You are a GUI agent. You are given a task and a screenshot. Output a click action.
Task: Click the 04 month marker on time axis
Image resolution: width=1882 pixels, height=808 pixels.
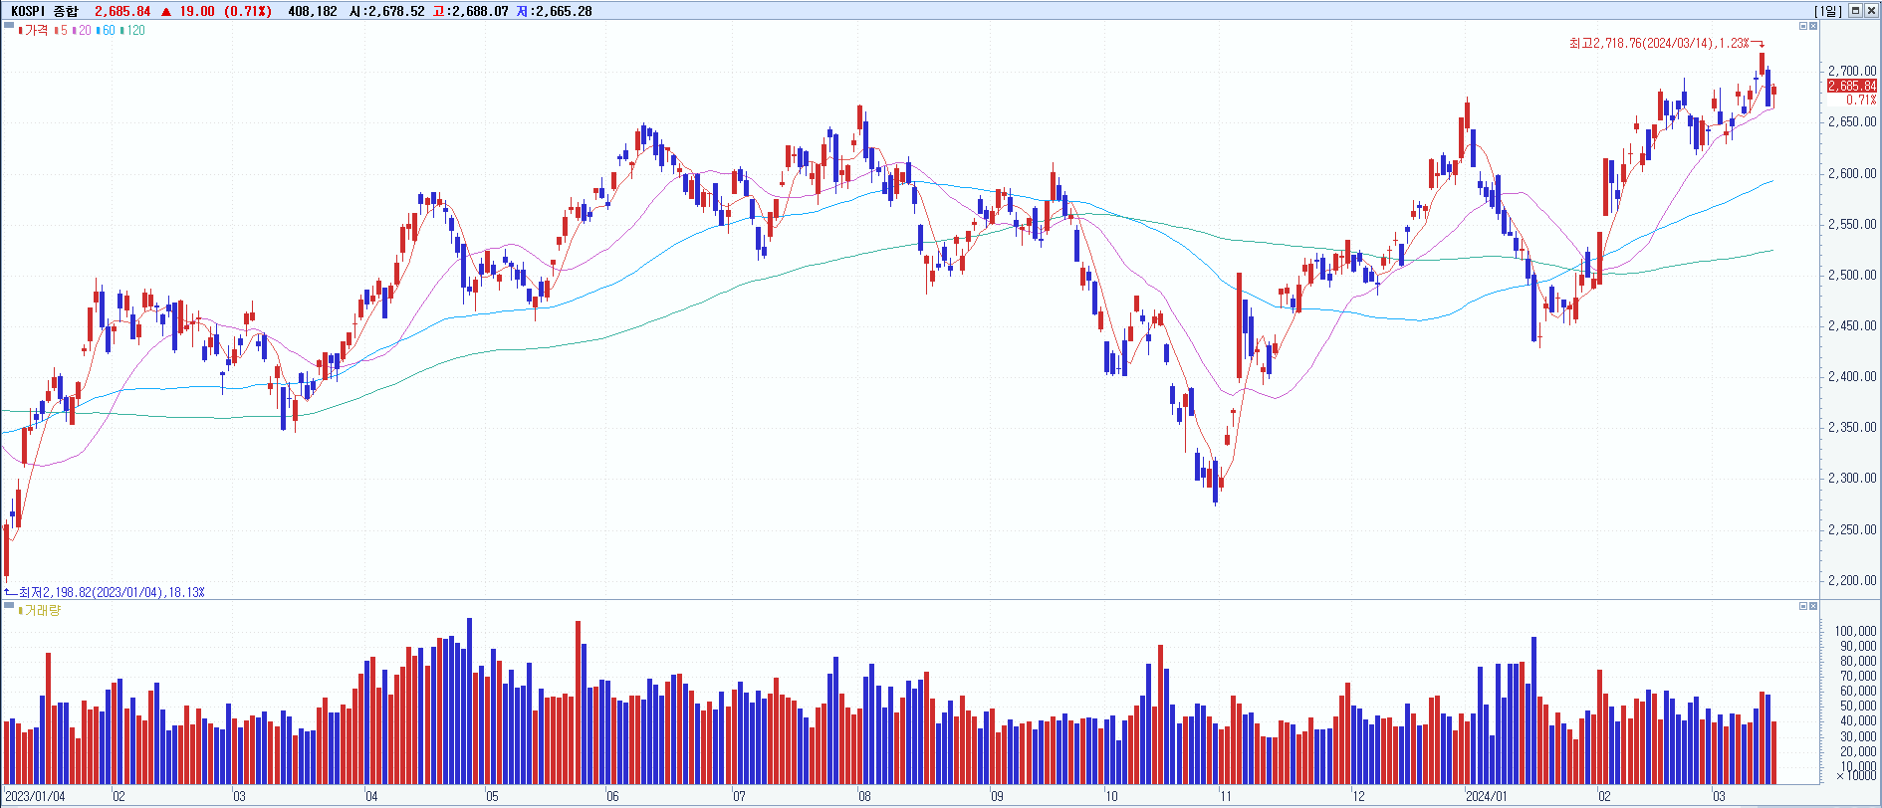point(371,796)
